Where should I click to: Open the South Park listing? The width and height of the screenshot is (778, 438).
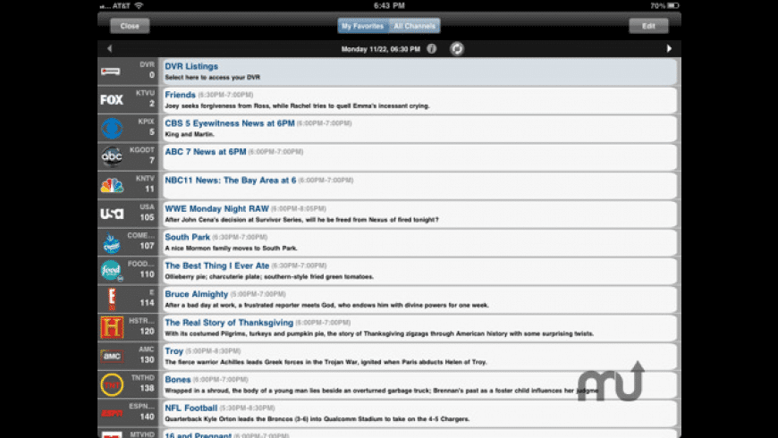pyautogui.click(x=420, y=242)
